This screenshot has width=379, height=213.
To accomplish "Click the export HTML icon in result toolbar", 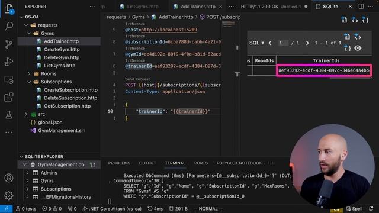I will tap(358, 37).
